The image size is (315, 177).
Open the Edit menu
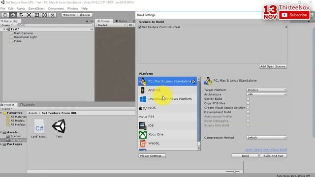(x=11, y=8)
